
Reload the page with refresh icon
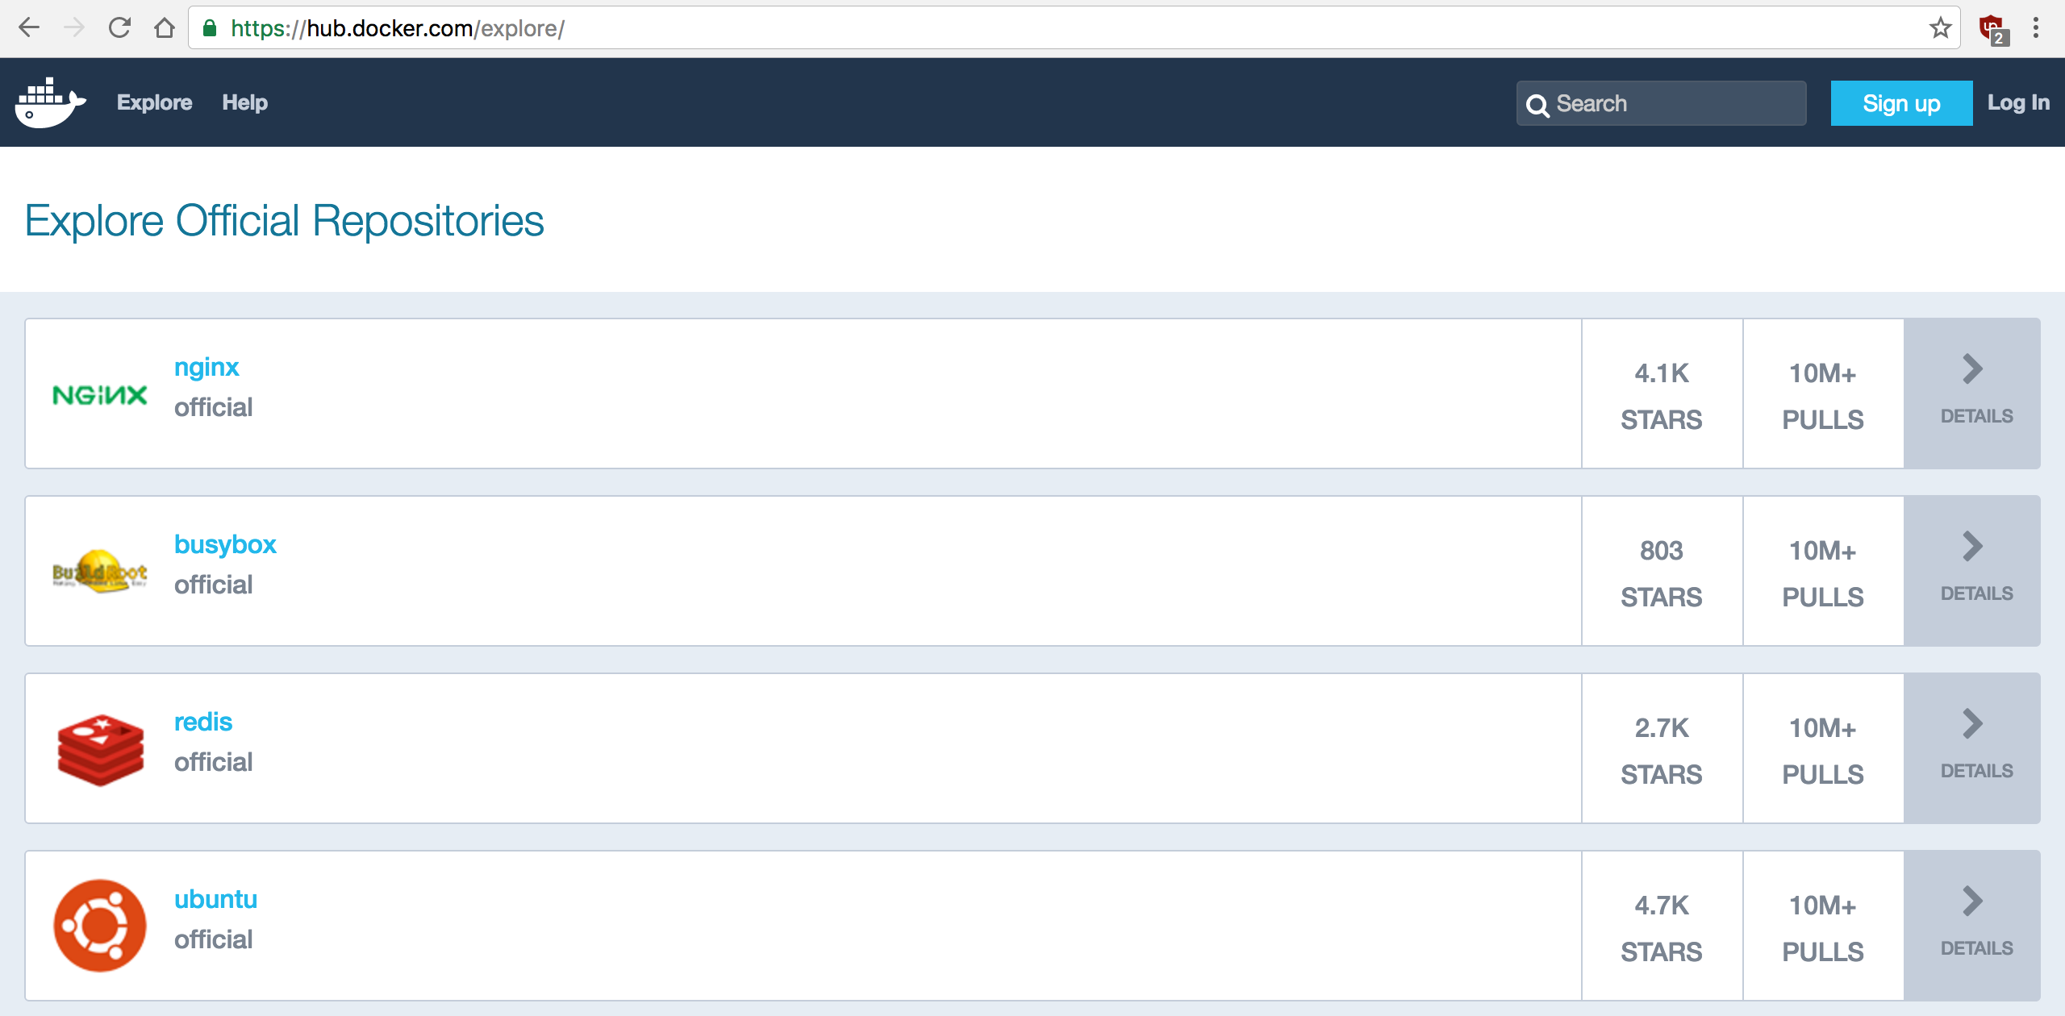pos(119,28)
